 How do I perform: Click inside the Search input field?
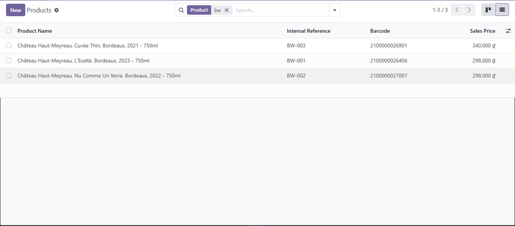[x=279, y=10]
